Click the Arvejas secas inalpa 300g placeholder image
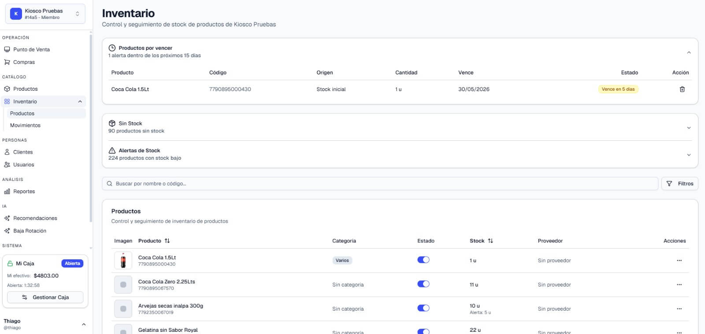This screenshot has height=334, width=705. (123, 309)
